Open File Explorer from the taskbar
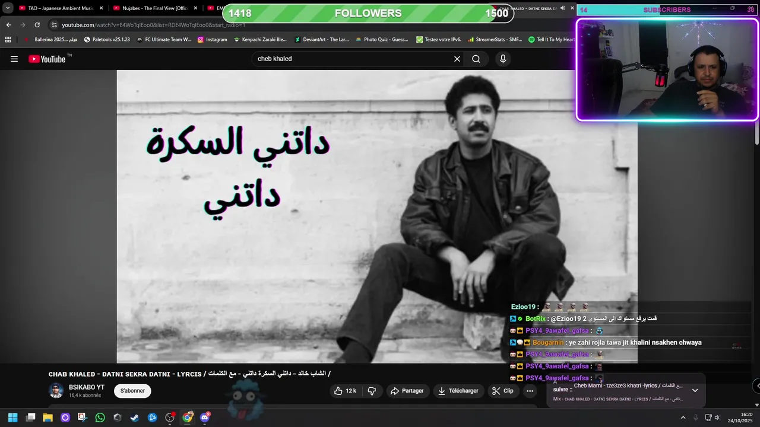 point(47,418)
